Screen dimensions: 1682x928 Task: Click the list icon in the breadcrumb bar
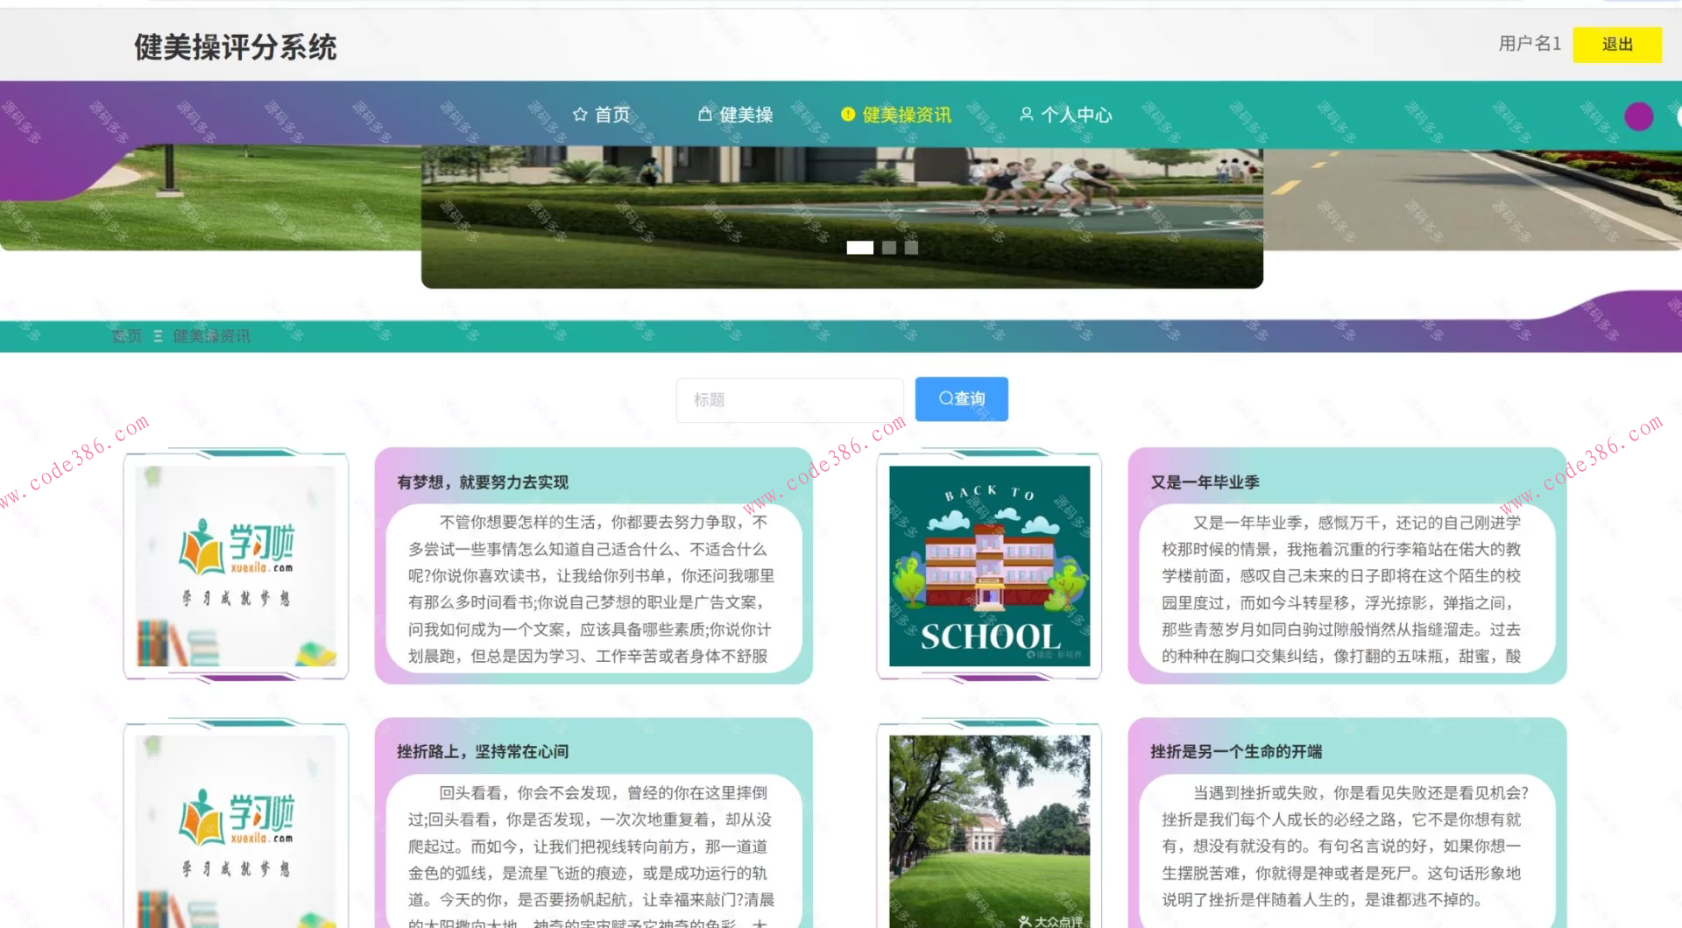coord(158,335)
